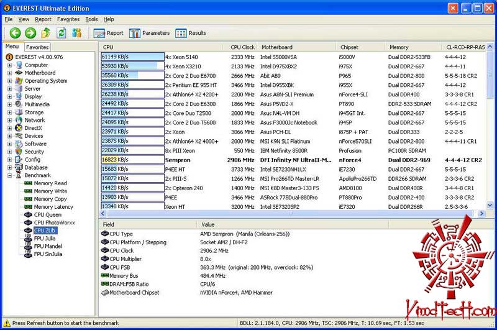Open the File menu

(x=9, y=19)
